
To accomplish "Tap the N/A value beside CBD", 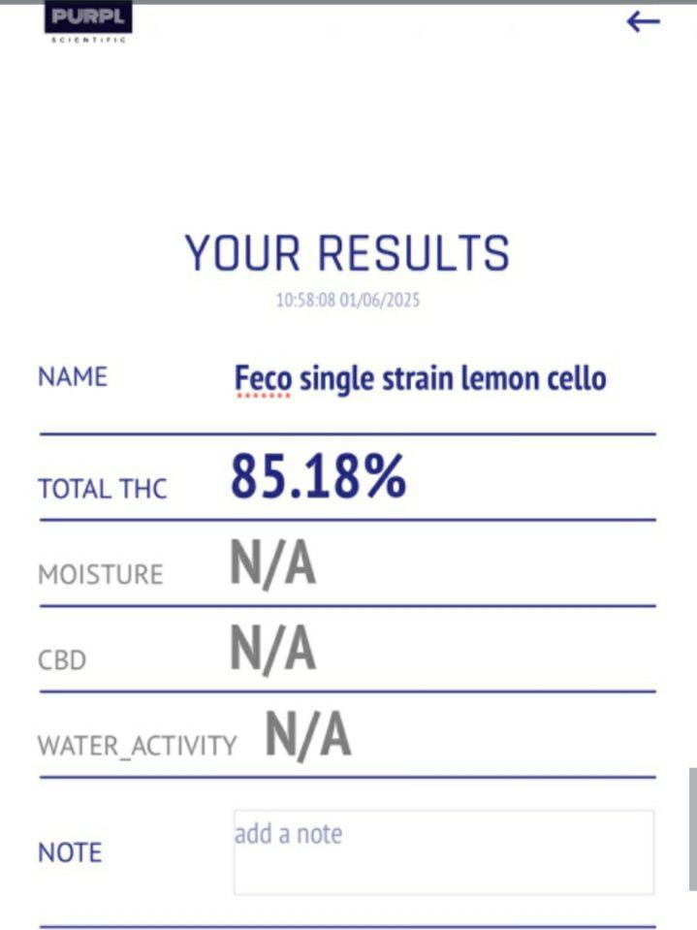I will (x=272, y=650).
